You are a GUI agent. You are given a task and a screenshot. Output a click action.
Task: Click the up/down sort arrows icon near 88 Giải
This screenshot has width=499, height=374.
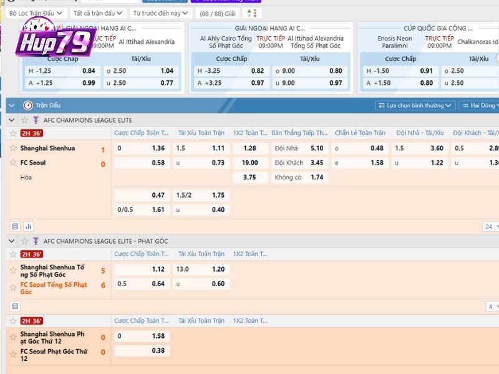(x=252, y=12)
